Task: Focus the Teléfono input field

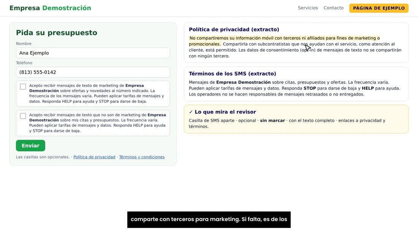Action: (93, 72)
